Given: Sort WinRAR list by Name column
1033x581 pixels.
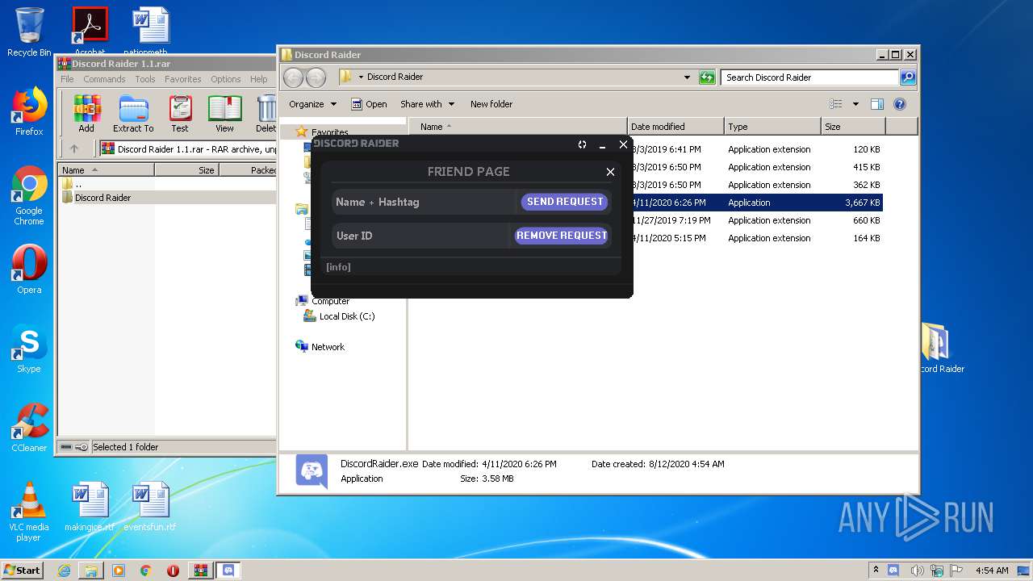Looking at the screenshot, I should click(107, 170).
